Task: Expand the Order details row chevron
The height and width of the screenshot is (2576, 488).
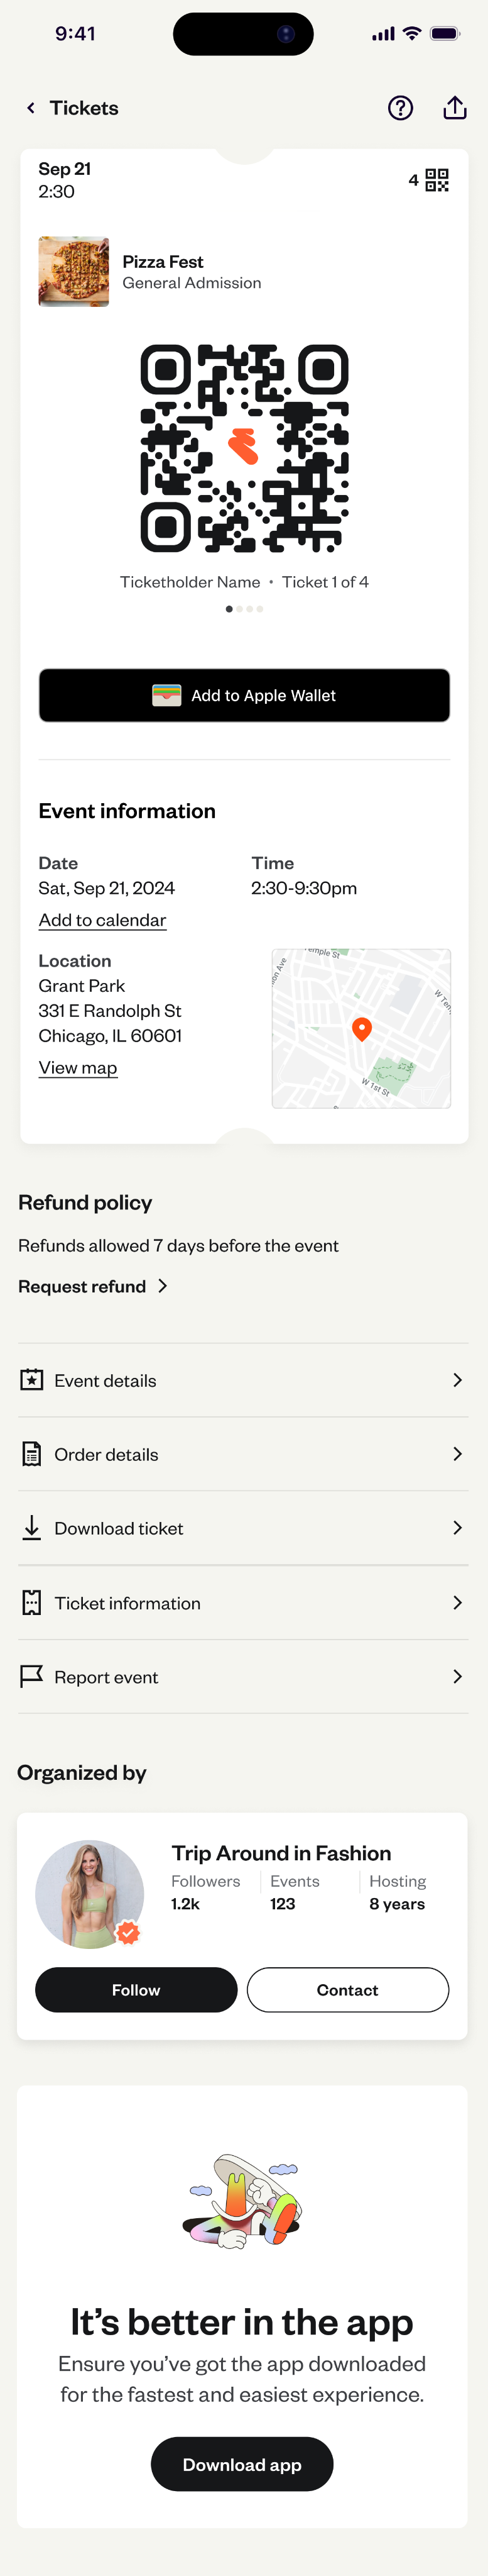Action: tap(457, 1454)
